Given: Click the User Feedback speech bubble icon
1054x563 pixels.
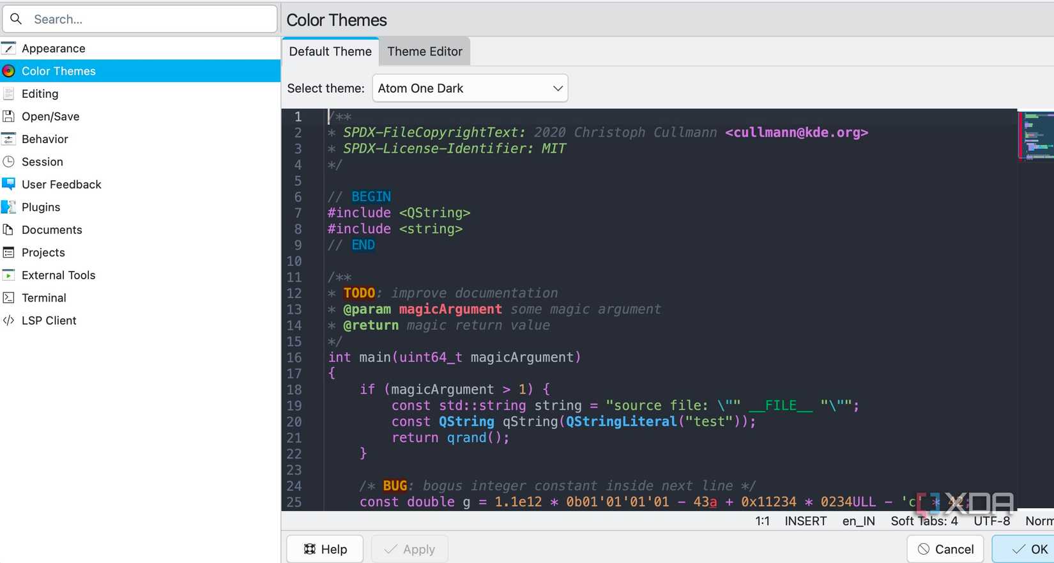Looking at the screenshot, I should point(8,185).
